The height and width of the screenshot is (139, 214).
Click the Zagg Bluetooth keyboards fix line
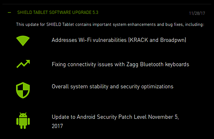[121, 64]
